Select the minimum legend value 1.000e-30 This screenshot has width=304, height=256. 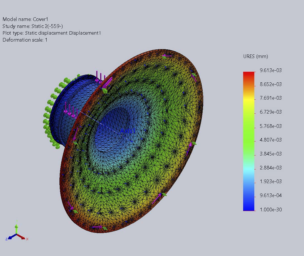point(271,210)
